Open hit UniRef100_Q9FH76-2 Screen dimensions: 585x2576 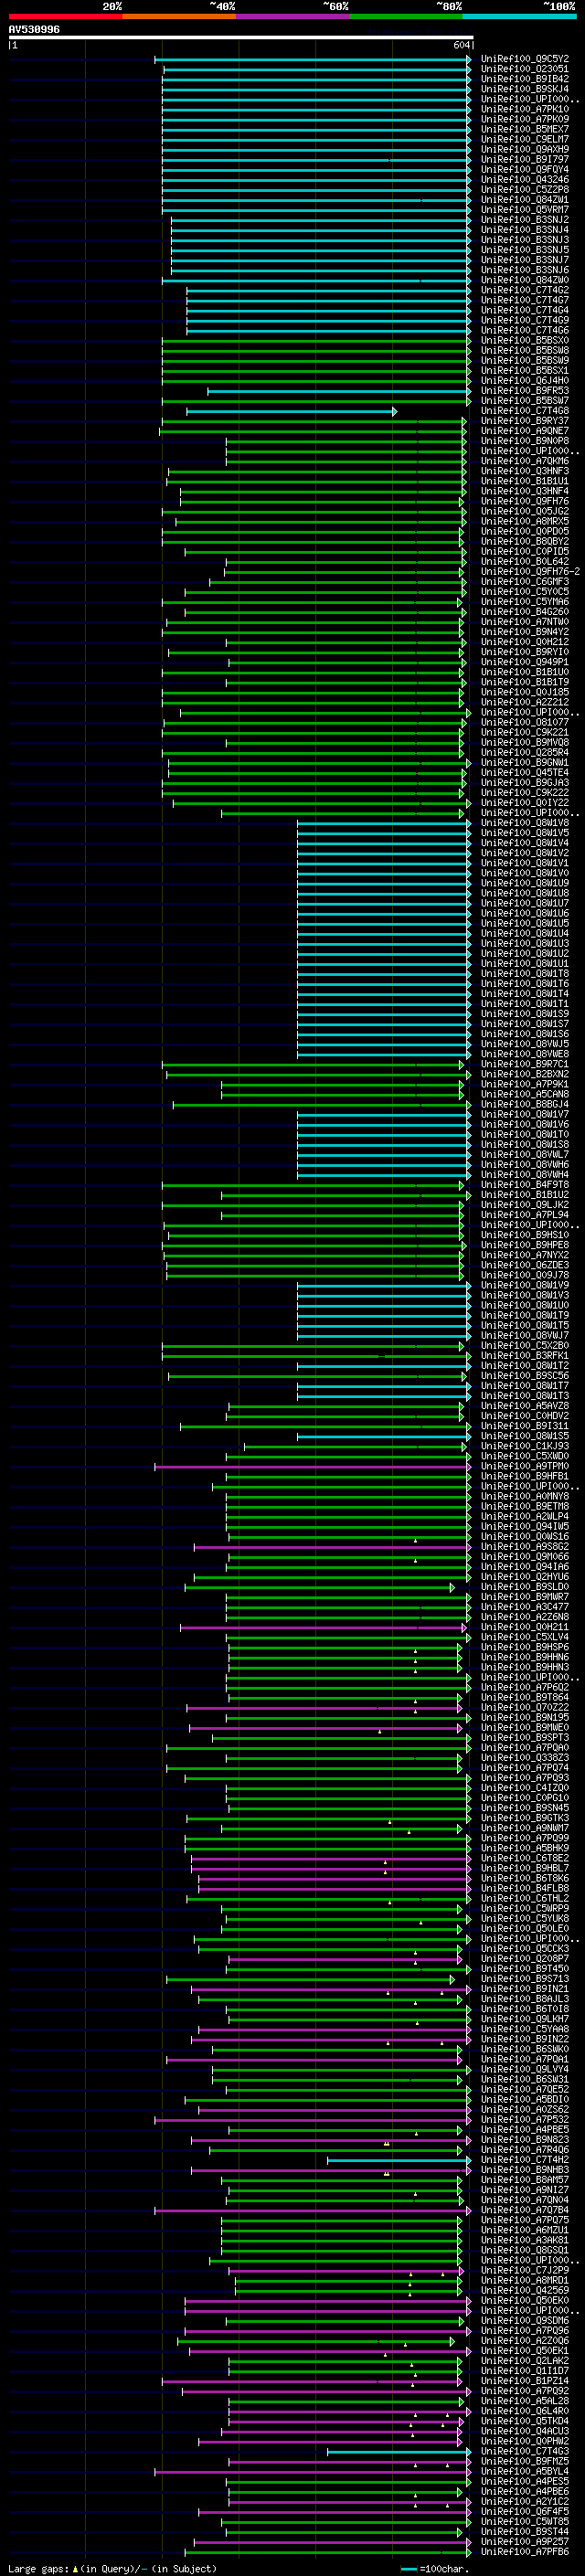pos(530,572)
